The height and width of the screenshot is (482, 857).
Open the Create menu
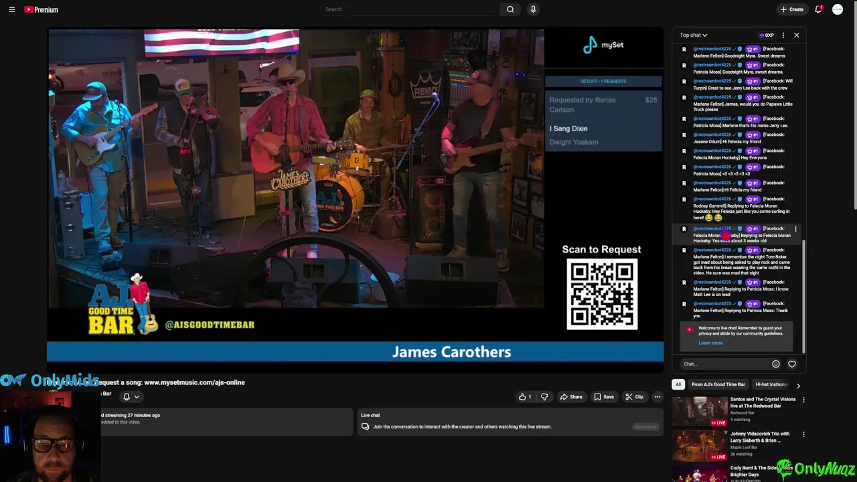tap(791, 9)
